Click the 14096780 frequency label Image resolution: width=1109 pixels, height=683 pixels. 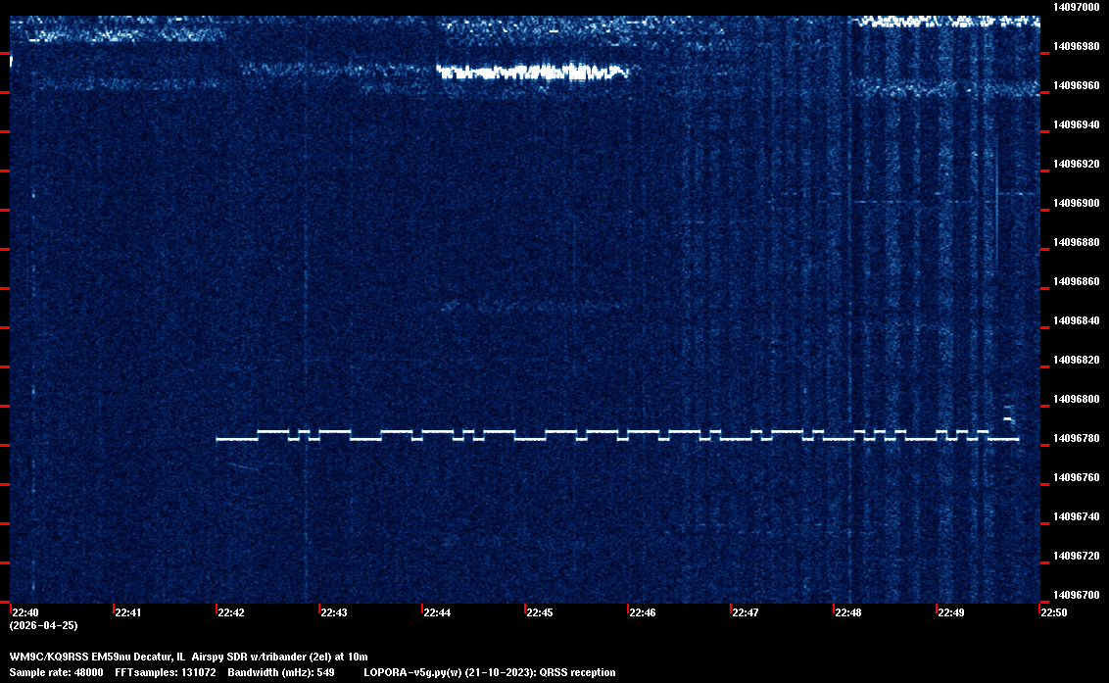coord(1076,438)
